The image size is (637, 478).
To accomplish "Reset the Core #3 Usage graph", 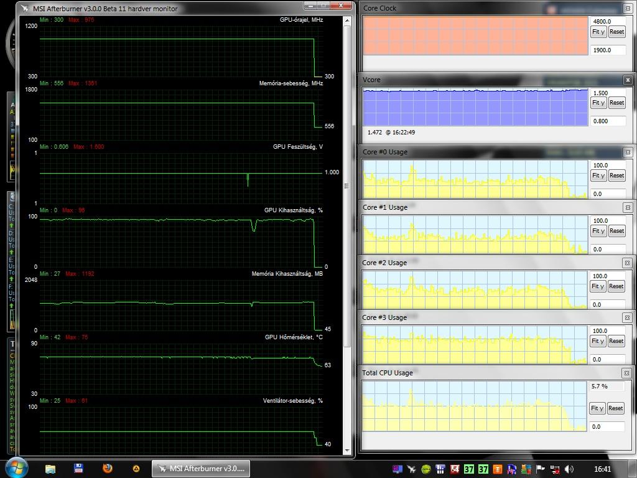I will 616,341.
